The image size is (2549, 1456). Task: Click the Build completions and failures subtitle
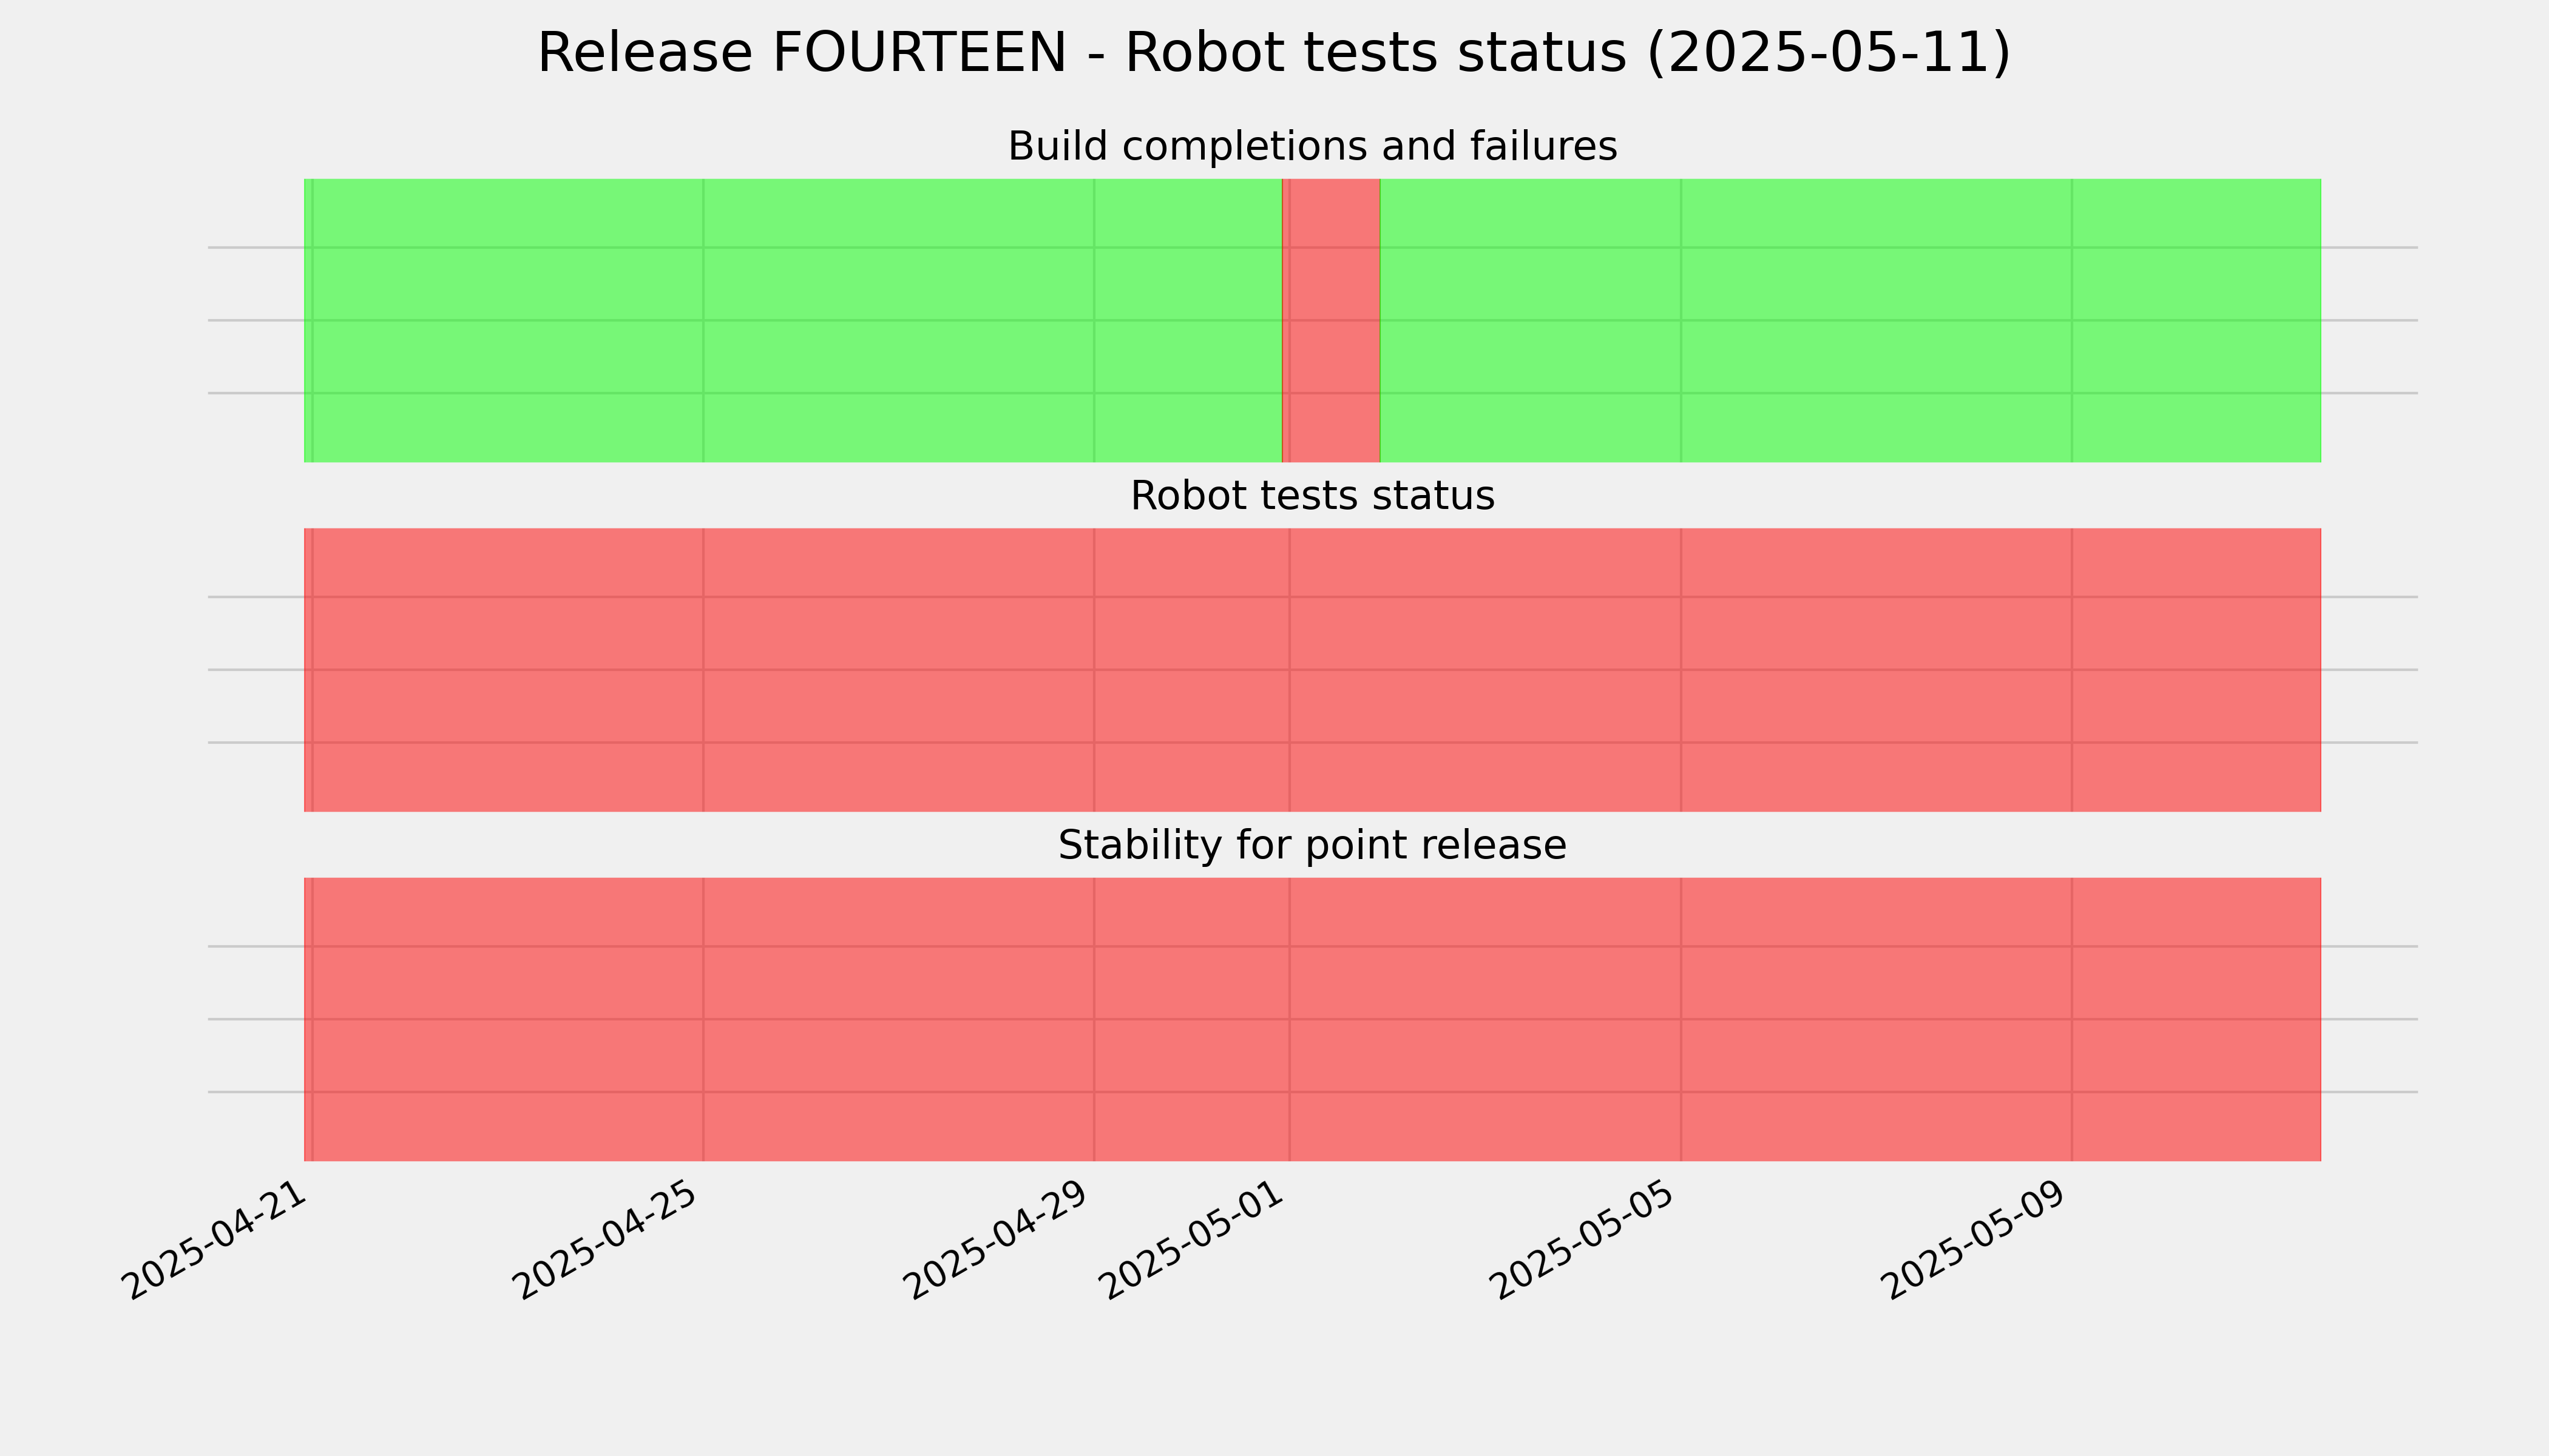(x=1313, y=146)
